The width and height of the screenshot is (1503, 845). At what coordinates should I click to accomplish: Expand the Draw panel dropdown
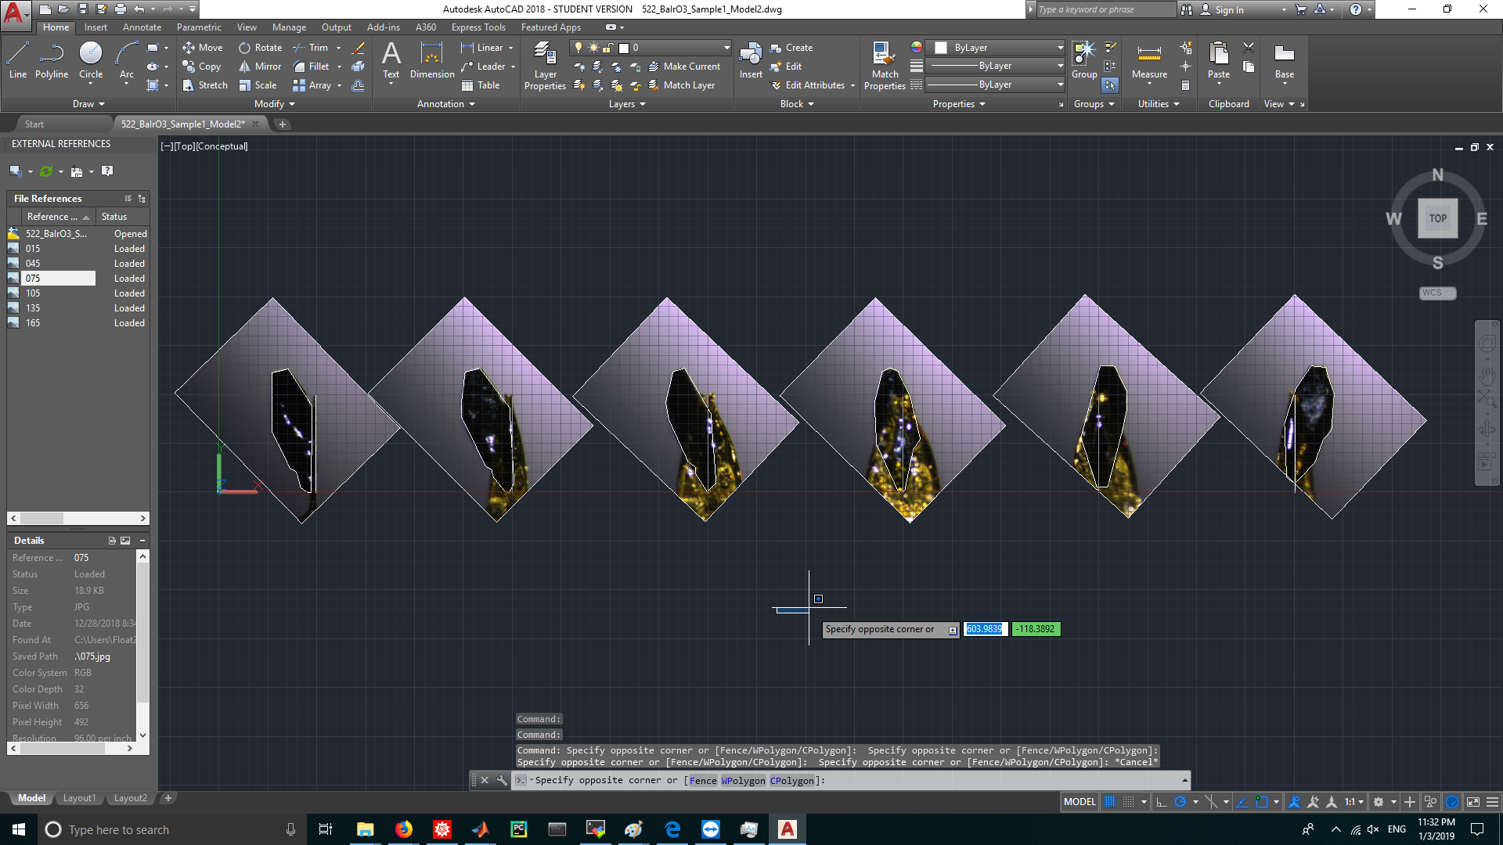click(x=88, y=104)
